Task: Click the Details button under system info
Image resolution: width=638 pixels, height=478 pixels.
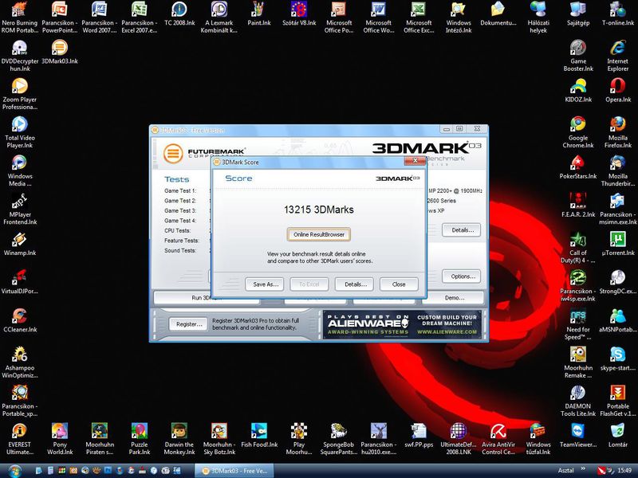Action: pyautogui.click(x=462, y=230)
